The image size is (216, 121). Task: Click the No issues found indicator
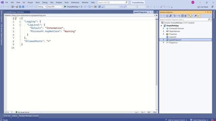point(22,112)
